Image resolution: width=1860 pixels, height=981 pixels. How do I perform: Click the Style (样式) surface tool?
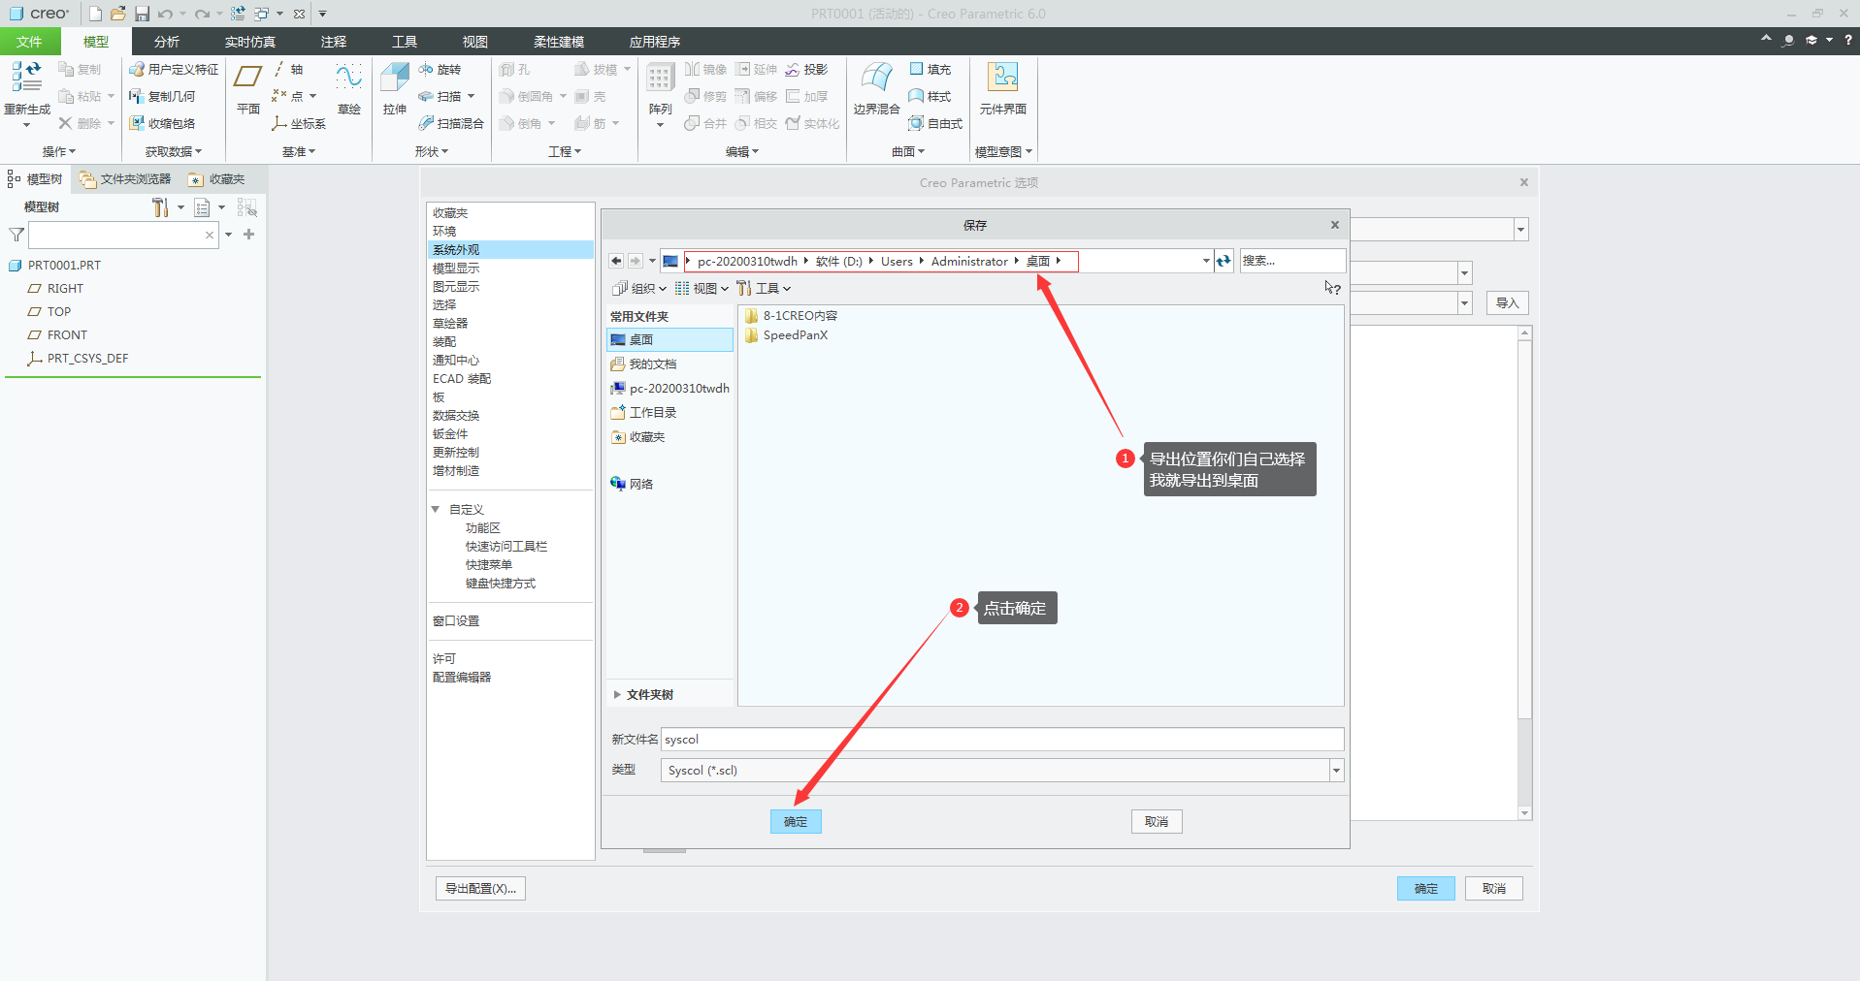point(930,96)
